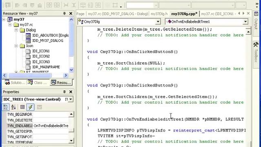
Task: Click the Align Lefts toolbar icon
Action: (x=17, y=5)
